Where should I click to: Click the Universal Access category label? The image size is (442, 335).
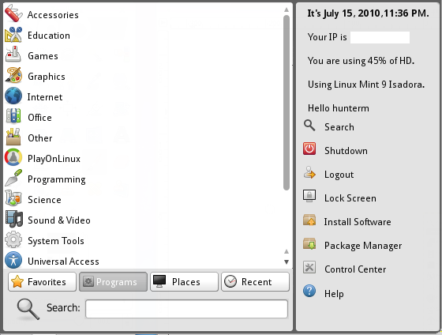click(x=63, y=262)
